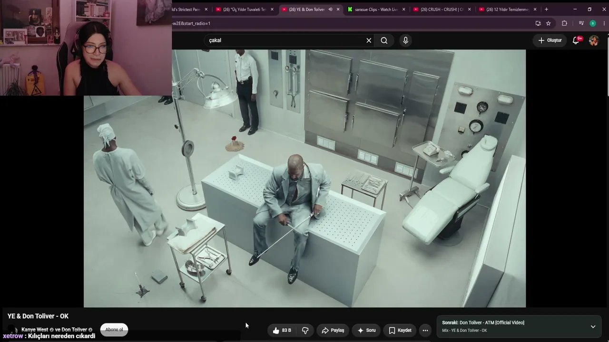Close the sarasue Clips tab
This screenshot has height=342, width=609.
pyautogui.click(x=404, y=9)
